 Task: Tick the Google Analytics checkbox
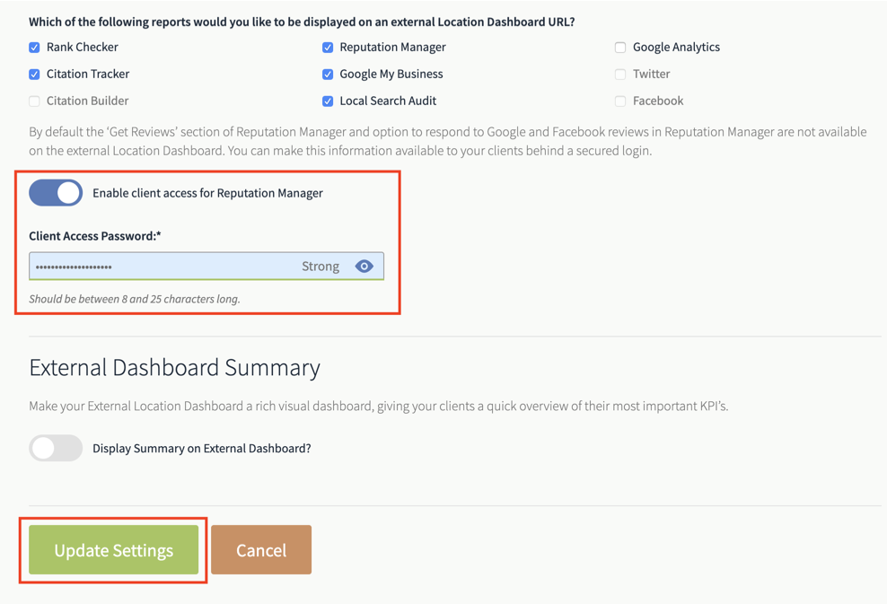(620, 48)
